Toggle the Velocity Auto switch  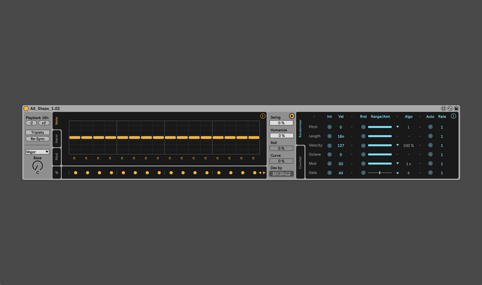coord(430,145)
